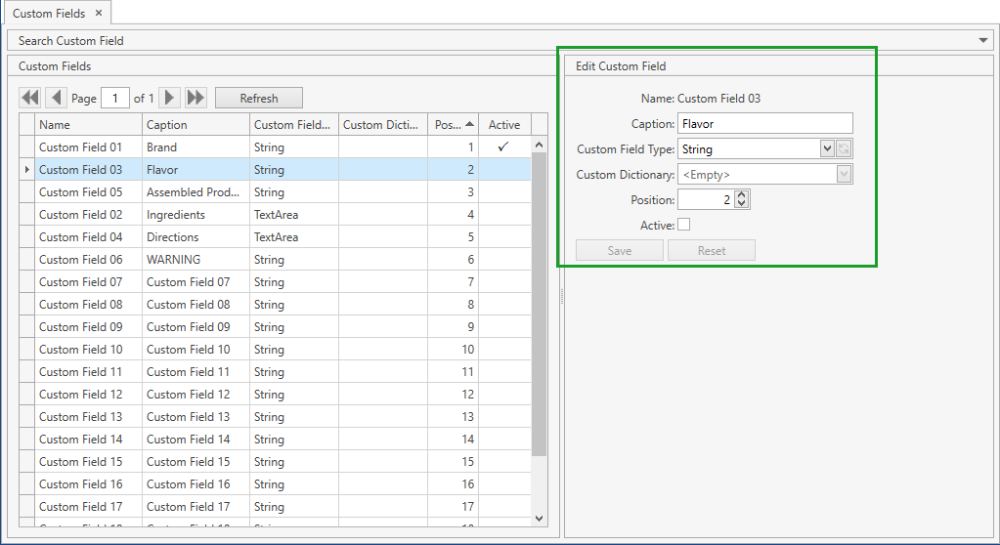
Task: Switch to the Custom Fields tab
Action: point(49,14)
